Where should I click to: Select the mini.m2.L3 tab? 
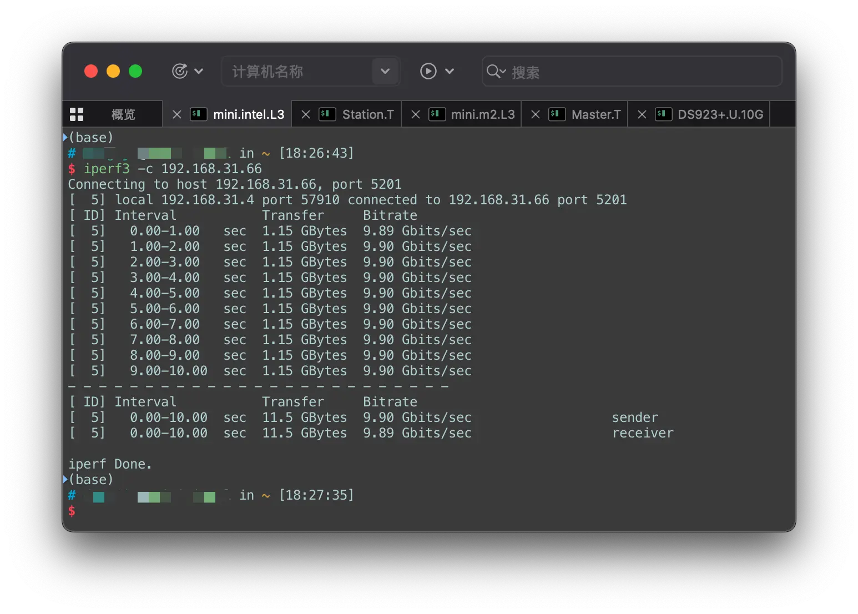point(482,114)
